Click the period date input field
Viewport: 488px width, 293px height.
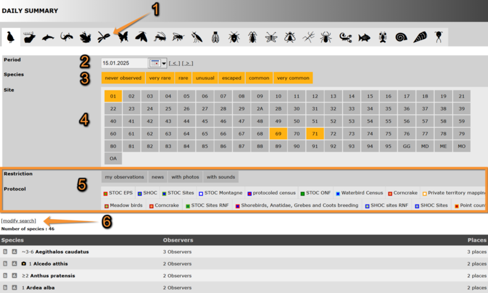click(124, 63)
